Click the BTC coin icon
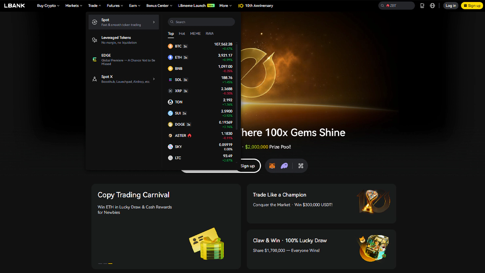This screenshot has width=485, height=273. 170,46
